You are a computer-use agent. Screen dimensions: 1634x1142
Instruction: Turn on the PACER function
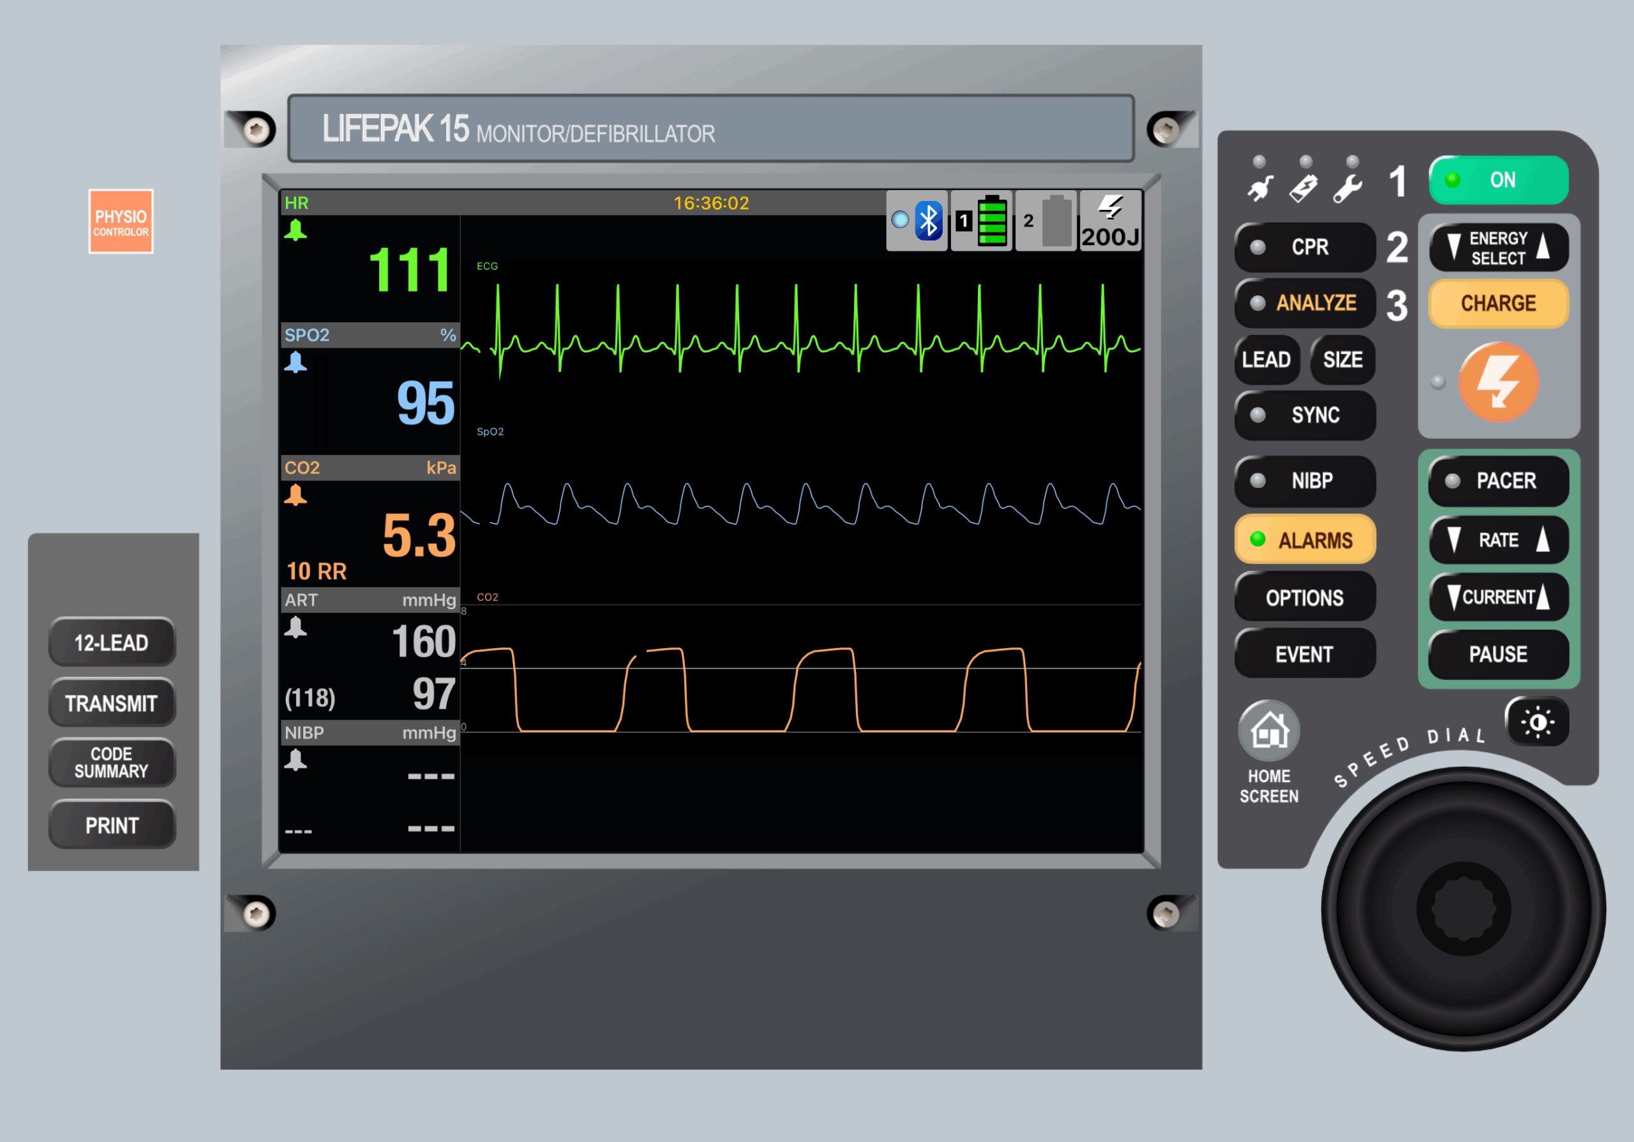pos(1498,481)
